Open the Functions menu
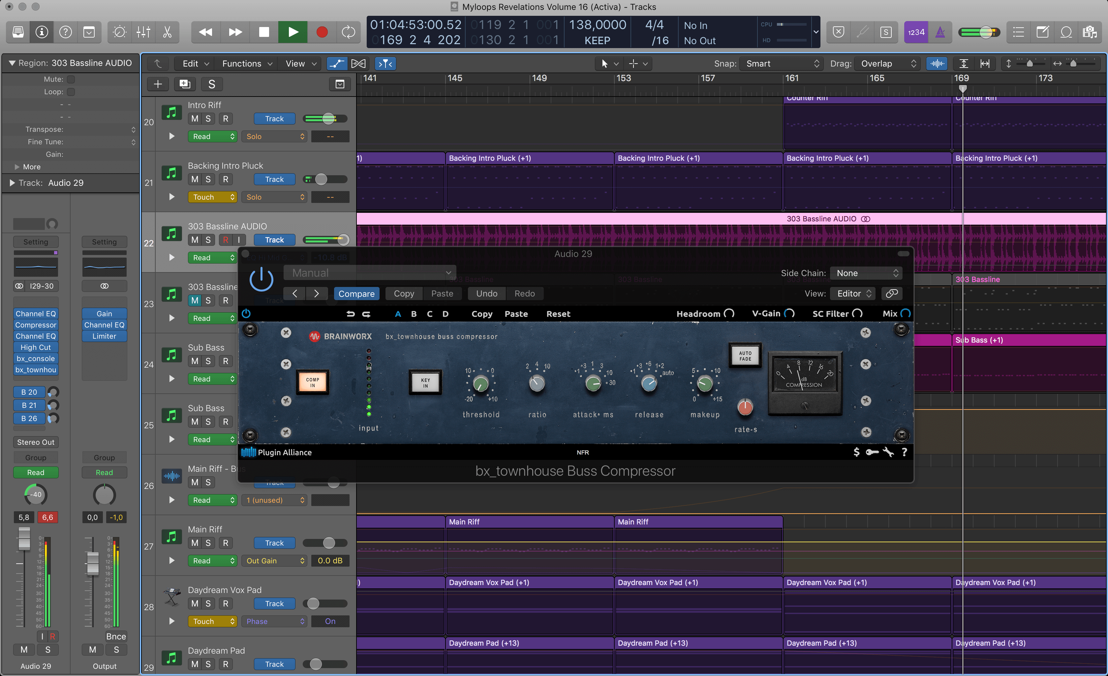 pyautogui.click(x=247, y=63)
